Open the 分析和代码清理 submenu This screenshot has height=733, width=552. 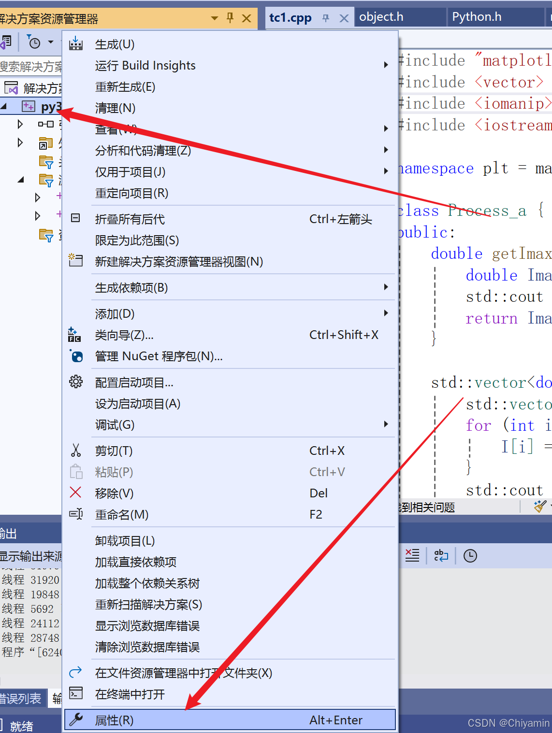click(x=386, y=150)
